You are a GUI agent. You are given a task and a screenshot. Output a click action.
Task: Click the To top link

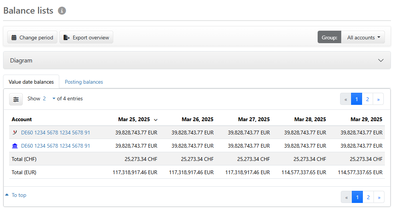19,195
